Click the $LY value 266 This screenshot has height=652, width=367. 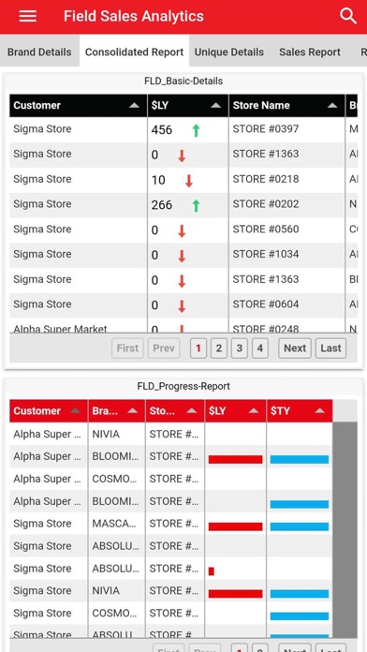coord(162,205)
